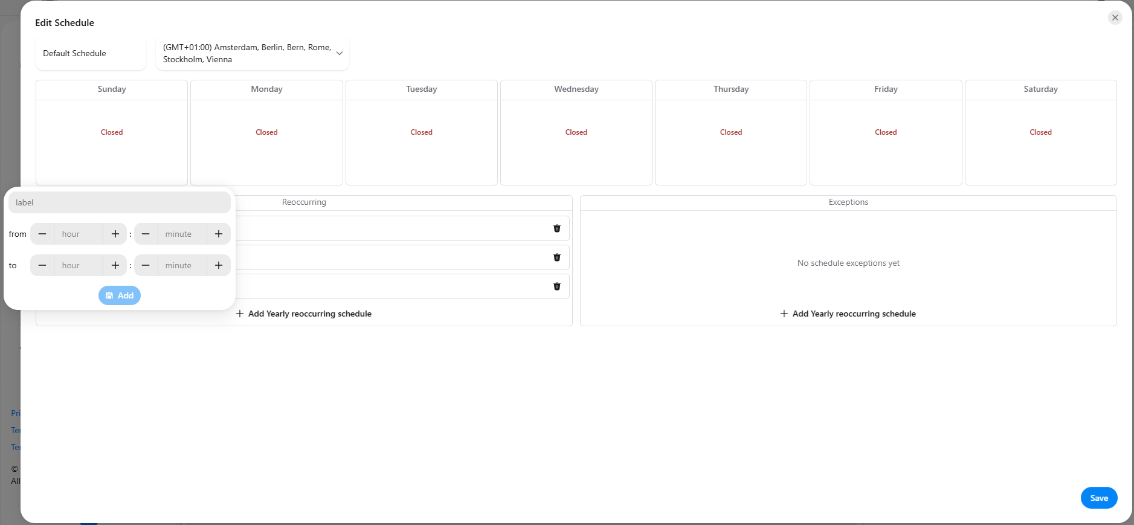Image resolution: width=1134 pixels, height=525 pixels.
Task: Select the Thursday day card
Action: 731,132
